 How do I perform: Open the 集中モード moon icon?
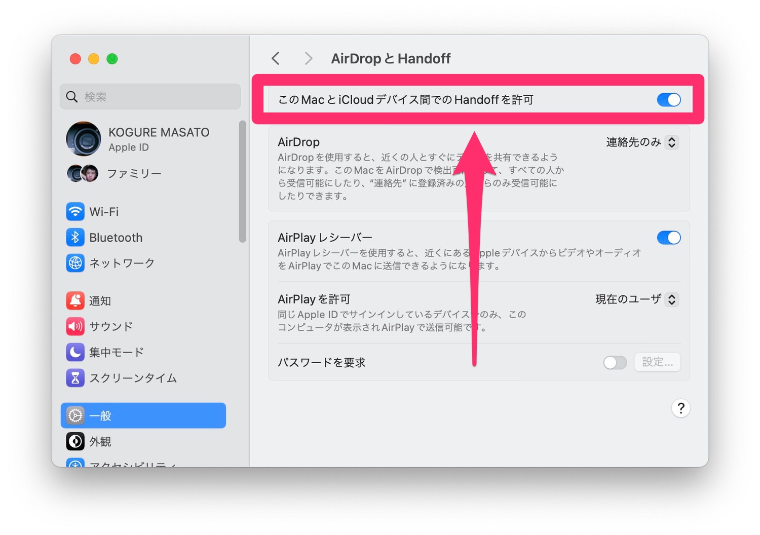pos(75,352)
